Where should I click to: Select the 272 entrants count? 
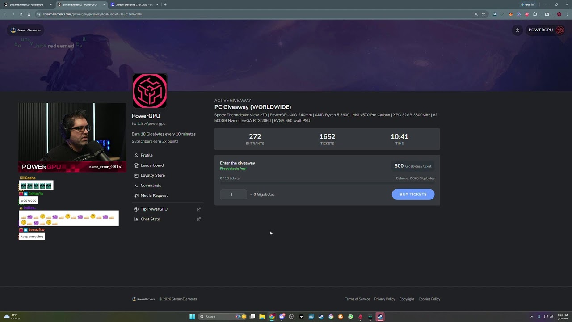tap(255, 136)
